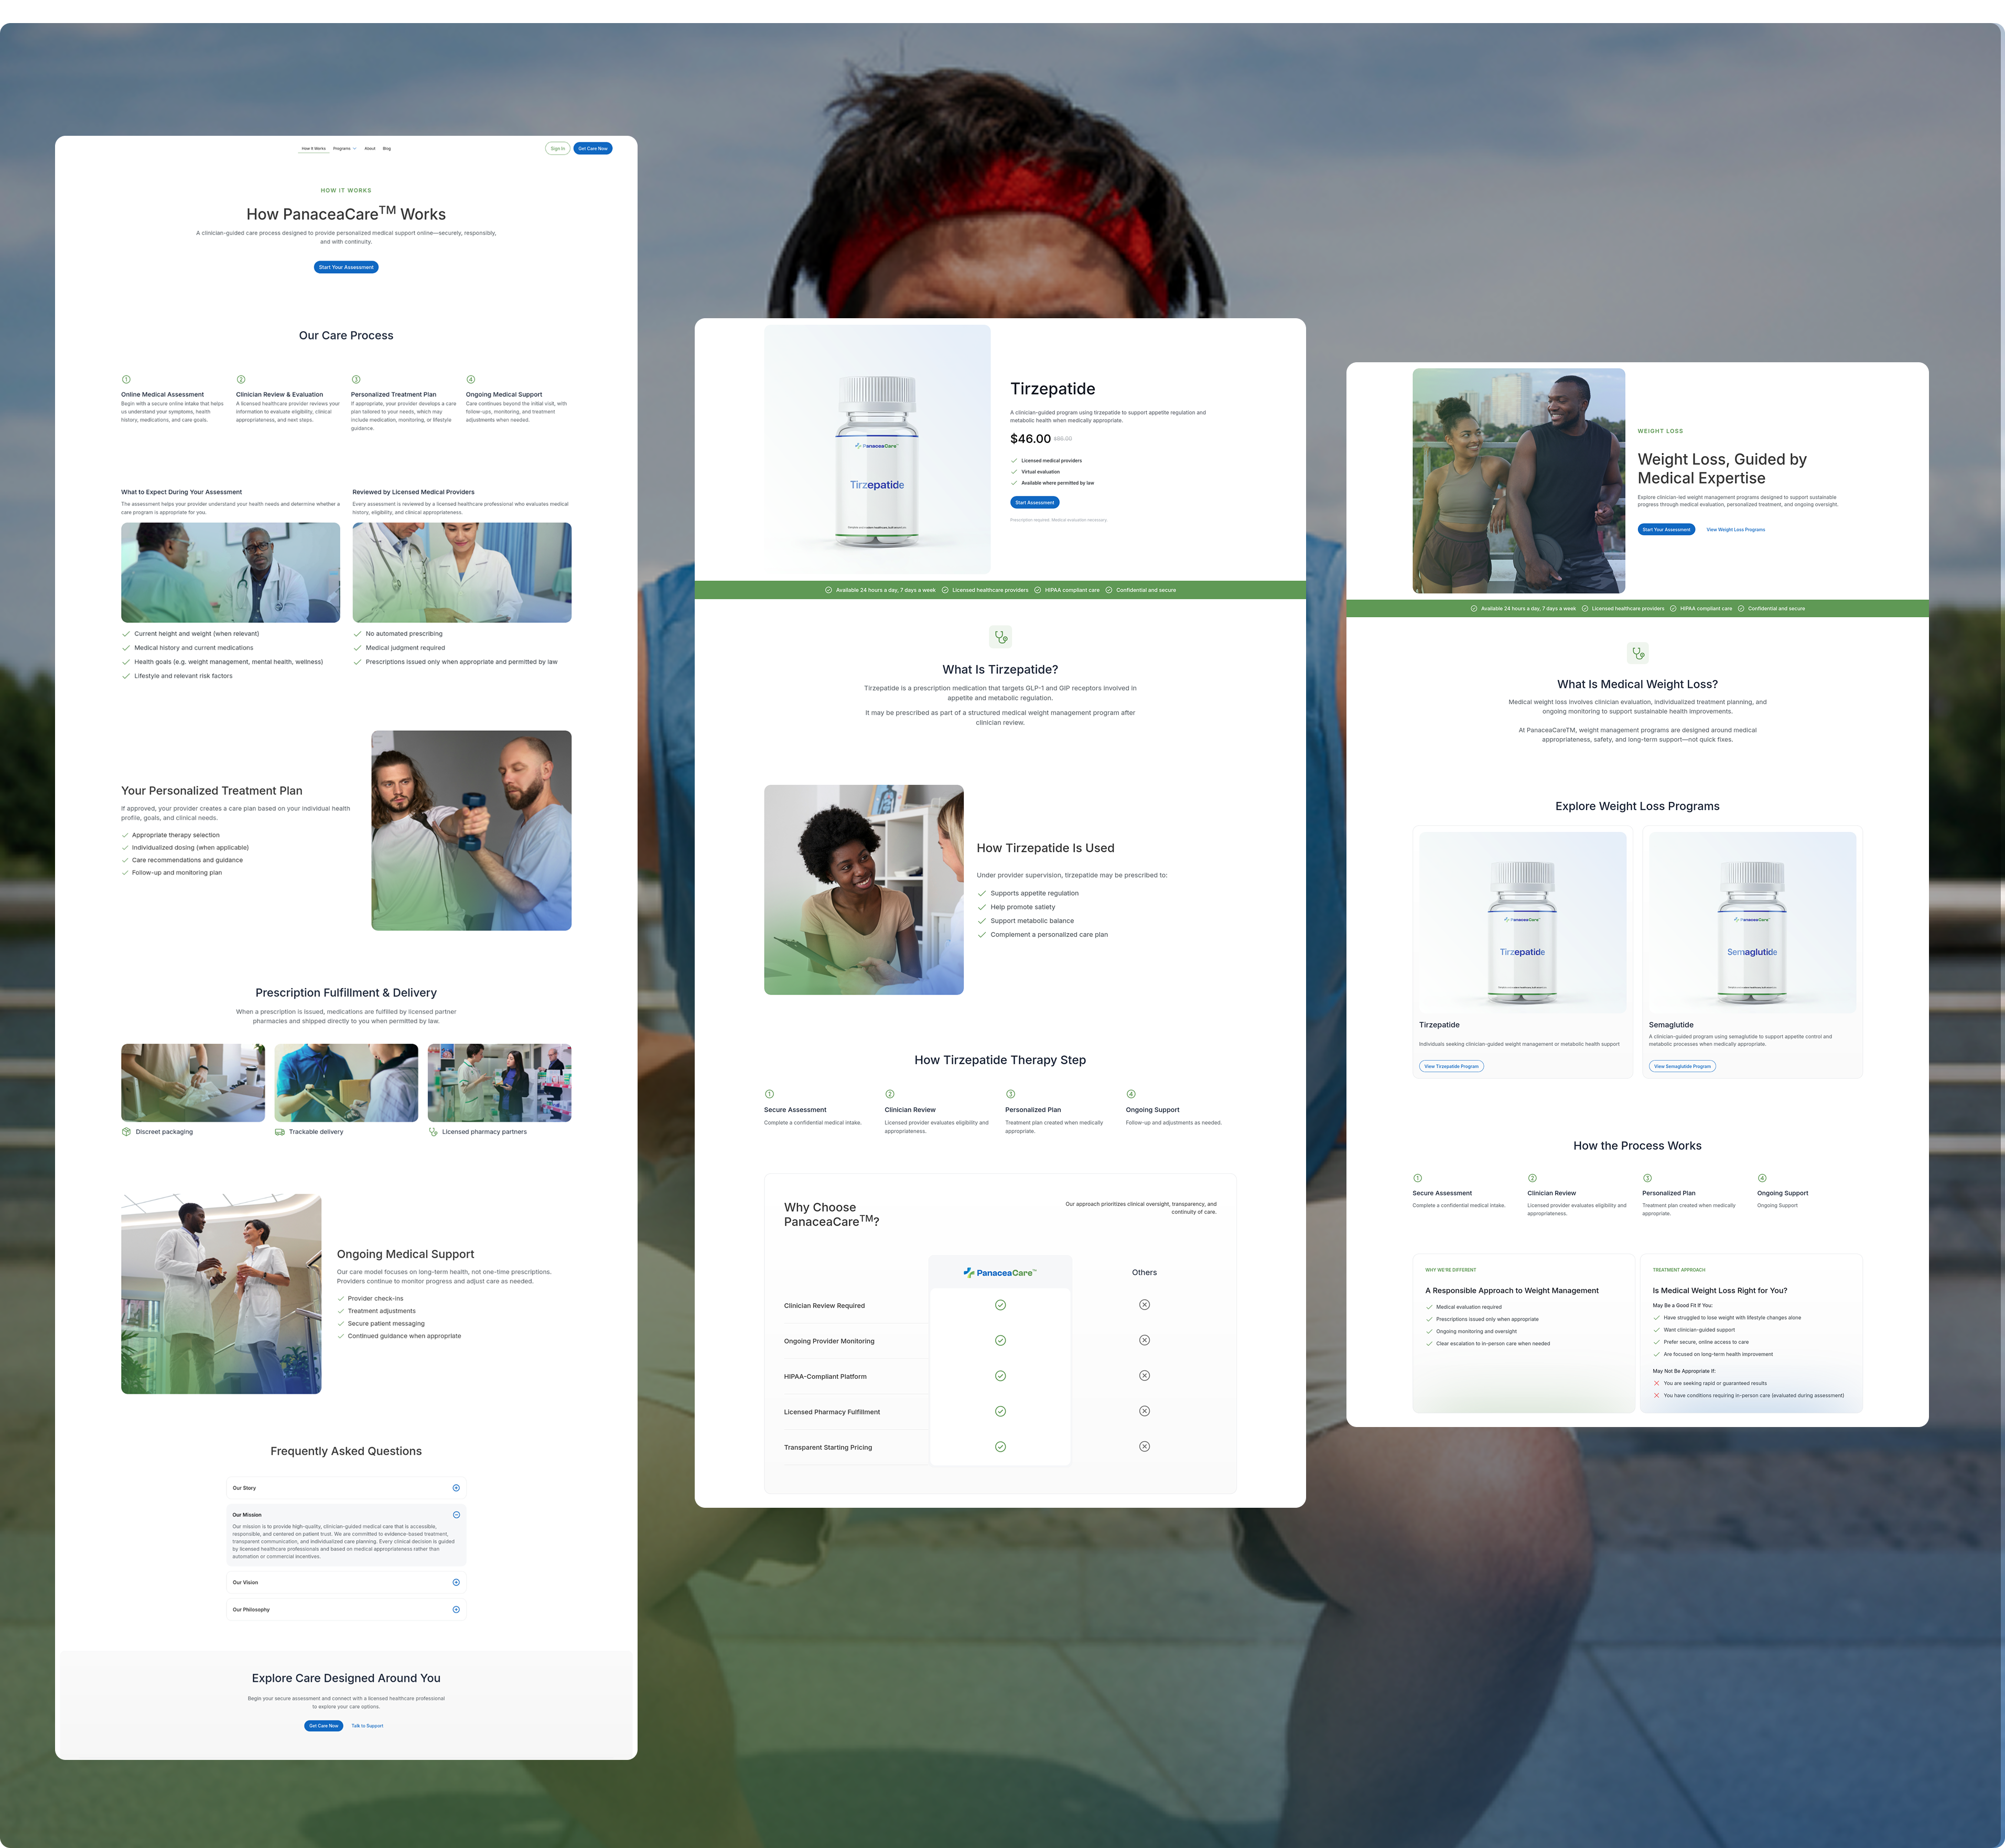
Task: Click the $46.00 price text
Action: 1030,439
